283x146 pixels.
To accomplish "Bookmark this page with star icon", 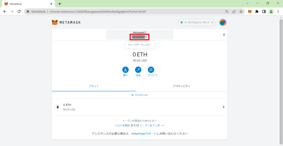I will tap(241, 12).
